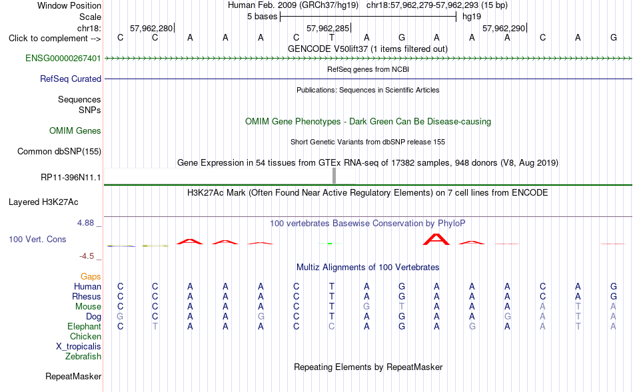Click 'Publications: Sequences in Scientific Articles' title
633x392 pixels.
[x=368, y=90]
